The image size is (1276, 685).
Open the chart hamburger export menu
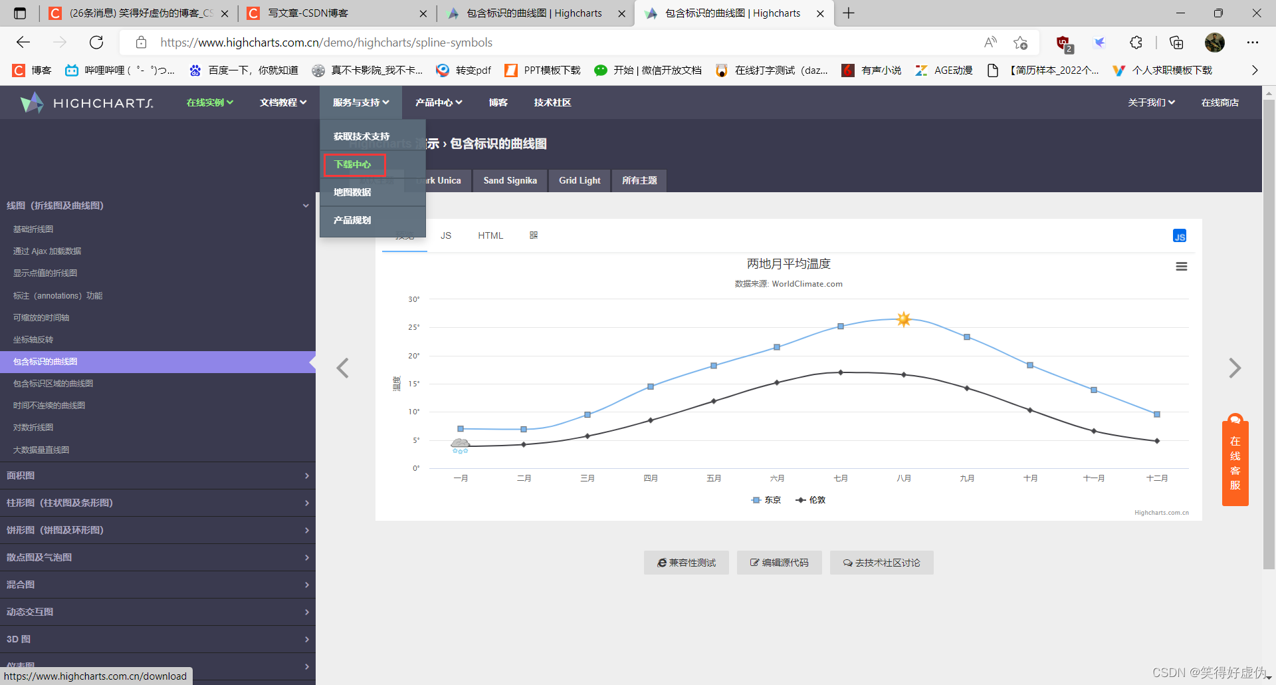pyautogui.click(x=1181, y=266)
